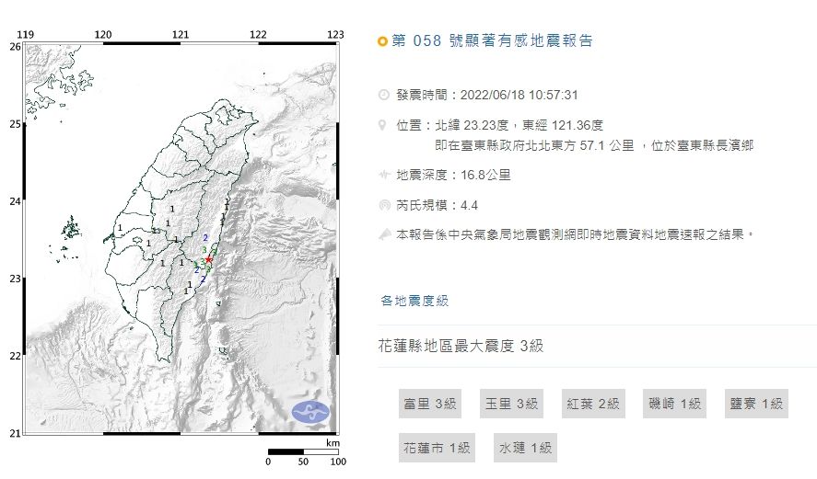Screen dimensions: 817x479
Task: Click the blue intensity 2 marker north of the epicenter
Action: [204, 237]
